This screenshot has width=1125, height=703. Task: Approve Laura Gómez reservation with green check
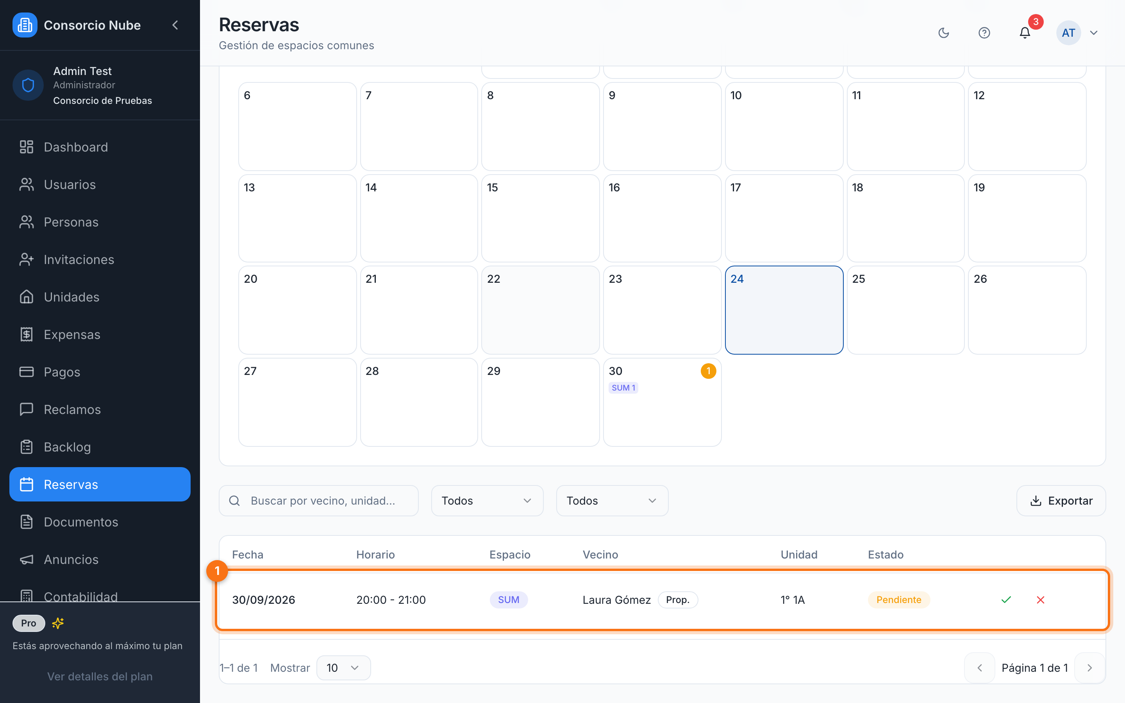coord(1007,600)
